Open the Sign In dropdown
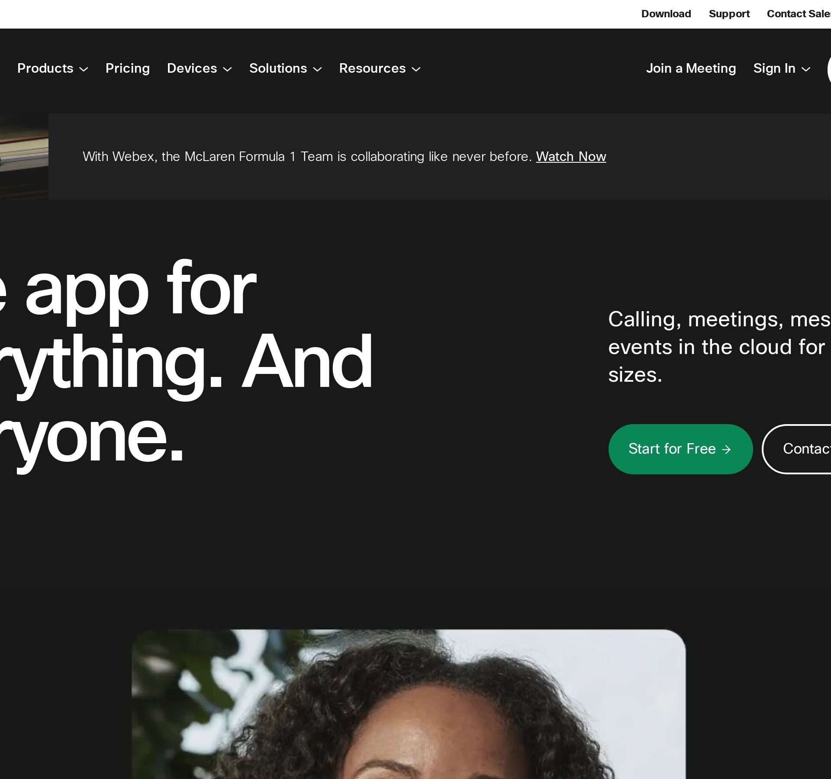Viewport: 831px width, 779px height. click(x=774, y=68)
